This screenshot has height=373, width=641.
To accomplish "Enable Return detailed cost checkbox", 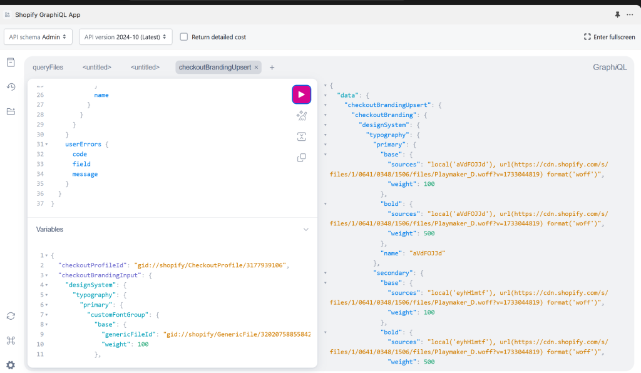I will pyautogui.click(x=184, y=37).
